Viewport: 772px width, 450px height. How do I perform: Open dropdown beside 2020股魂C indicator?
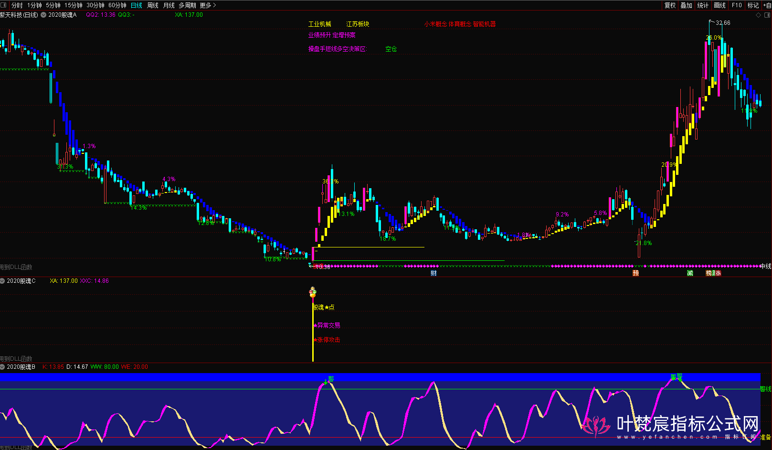[2, 281]
